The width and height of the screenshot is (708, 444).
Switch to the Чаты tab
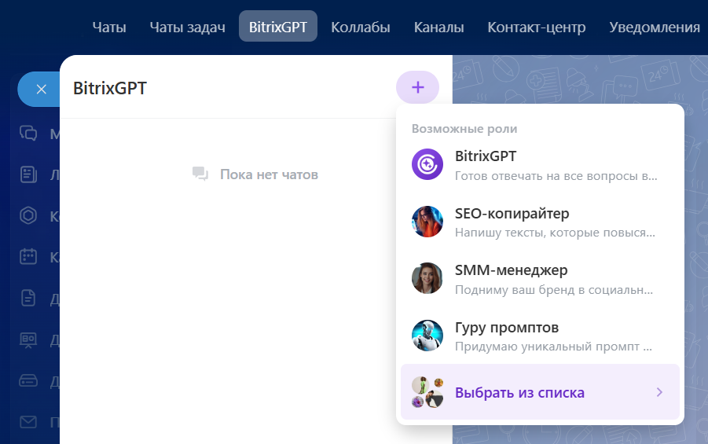[109, 28]
